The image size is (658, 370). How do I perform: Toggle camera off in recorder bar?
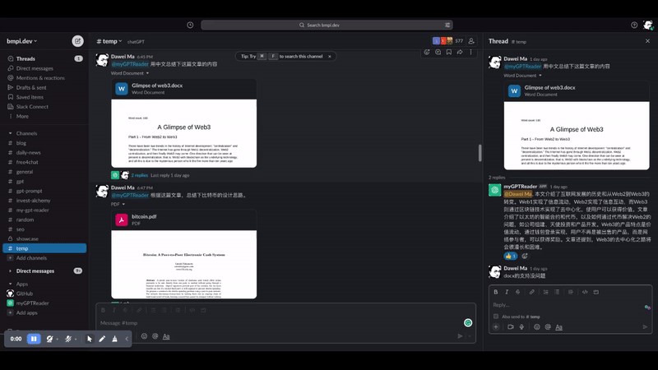(x=49, y=339)
